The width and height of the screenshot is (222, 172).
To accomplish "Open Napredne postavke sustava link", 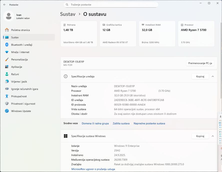I will point(149,123).
